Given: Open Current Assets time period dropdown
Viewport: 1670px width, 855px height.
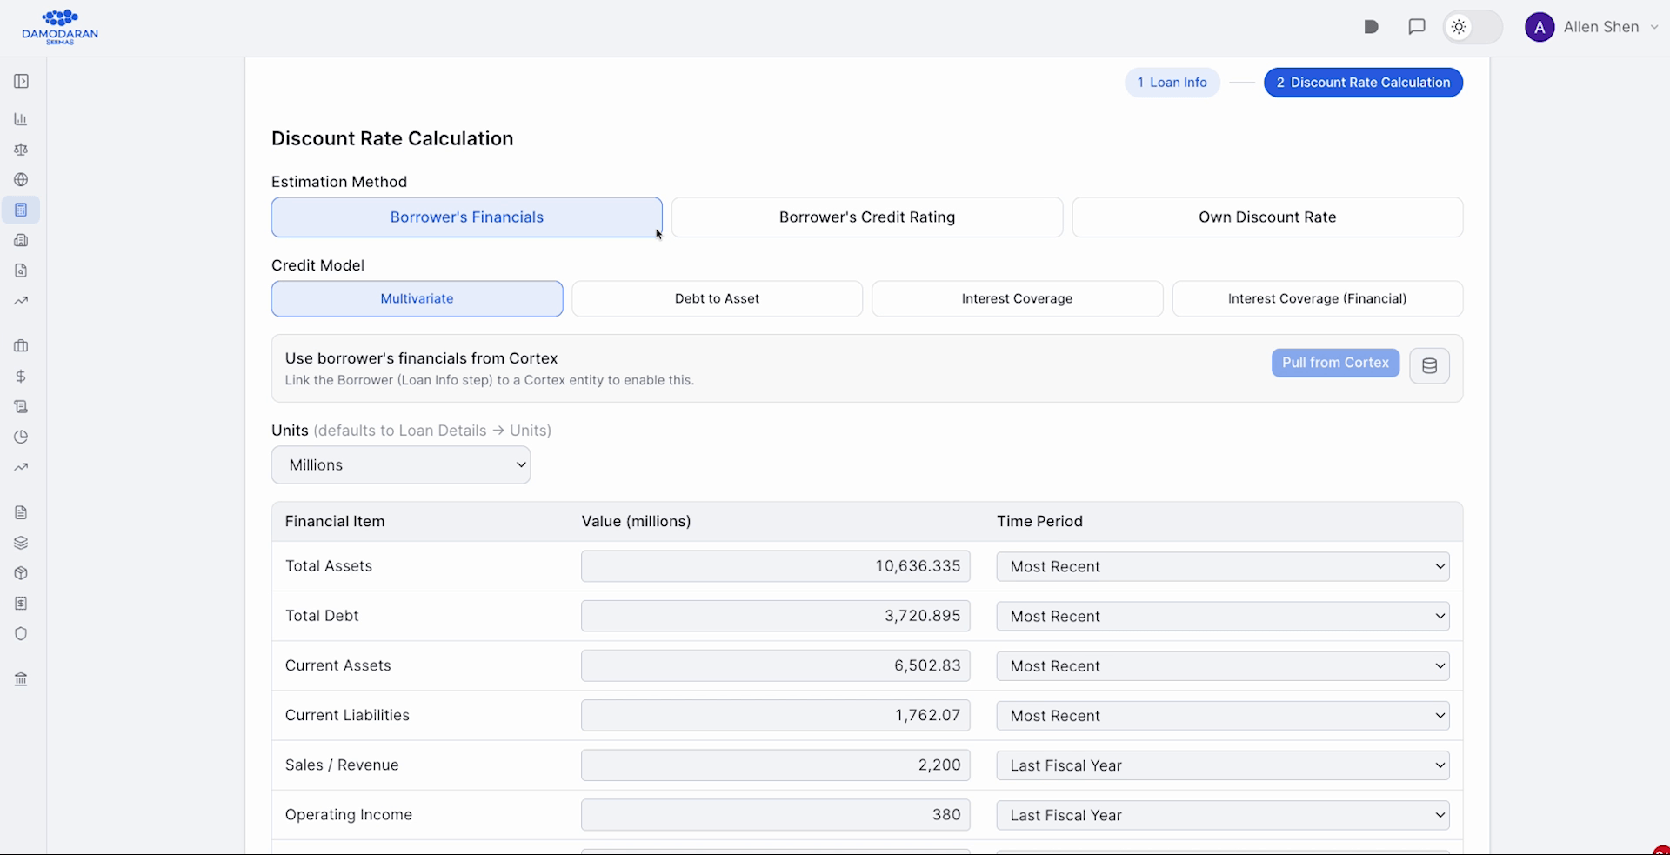Looking at the screenshot, I should pyautogui.click(x=1223, y=665).
